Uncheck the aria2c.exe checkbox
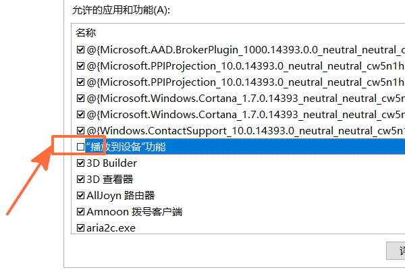The height and width of the screenshot is (270, 405). (81, 227)
